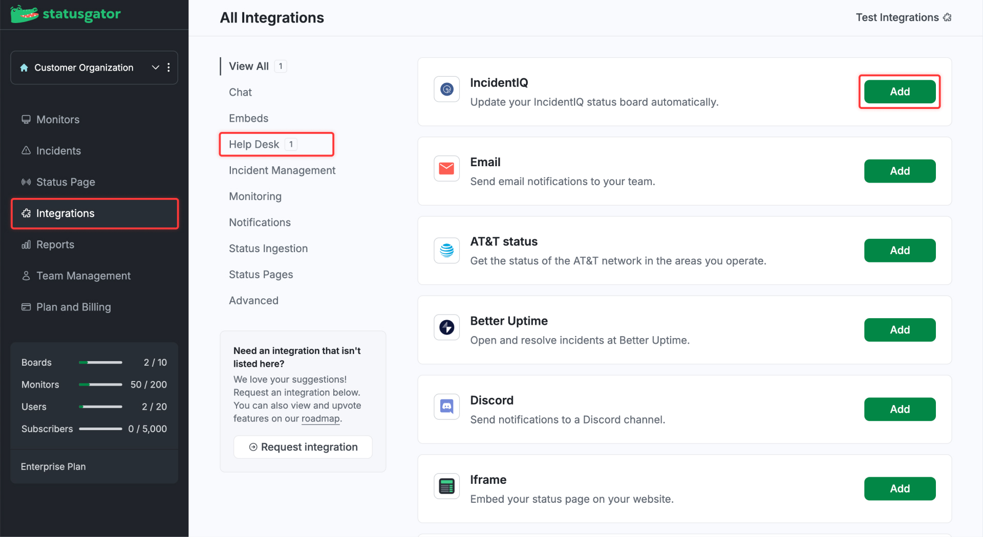This screenshot has height=537, width=983.
Task: Click Test Integrations link at top right
Action: [897, 17]
